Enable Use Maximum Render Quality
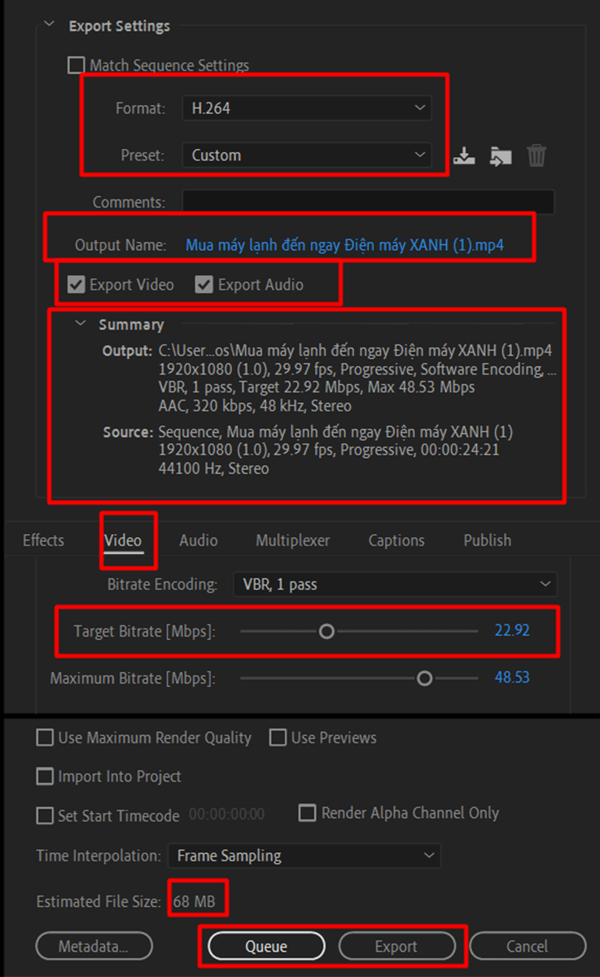Viewport: 600px width, 977px height. 46,738
